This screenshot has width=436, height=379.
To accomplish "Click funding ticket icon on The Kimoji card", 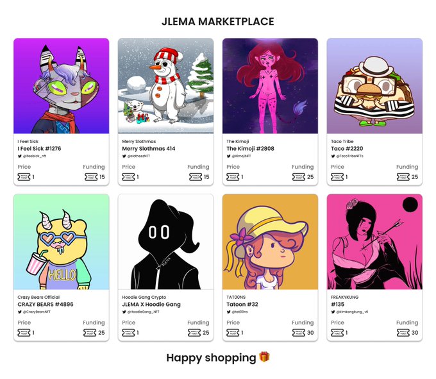I will coord(299,177).
